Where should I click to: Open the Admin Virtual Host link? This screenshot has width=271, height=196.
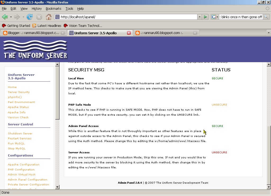coord(22,174)
